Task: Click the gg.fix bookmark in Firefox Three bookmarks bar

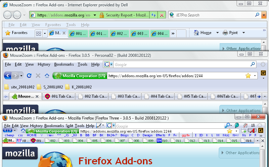Action: tap(186, 135)
